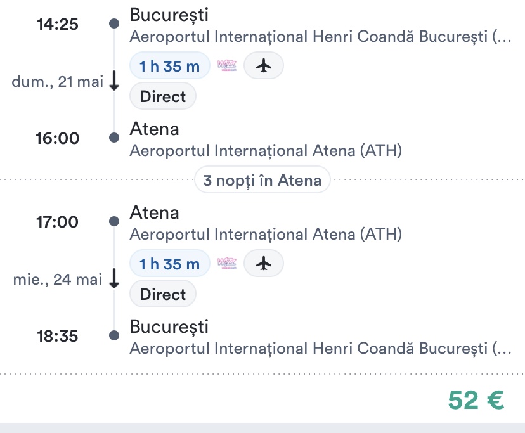Viewport: 525px width, 433px height.
Task: Click the outbound 1 h 35 m duration badge
Action: (169, 67)
